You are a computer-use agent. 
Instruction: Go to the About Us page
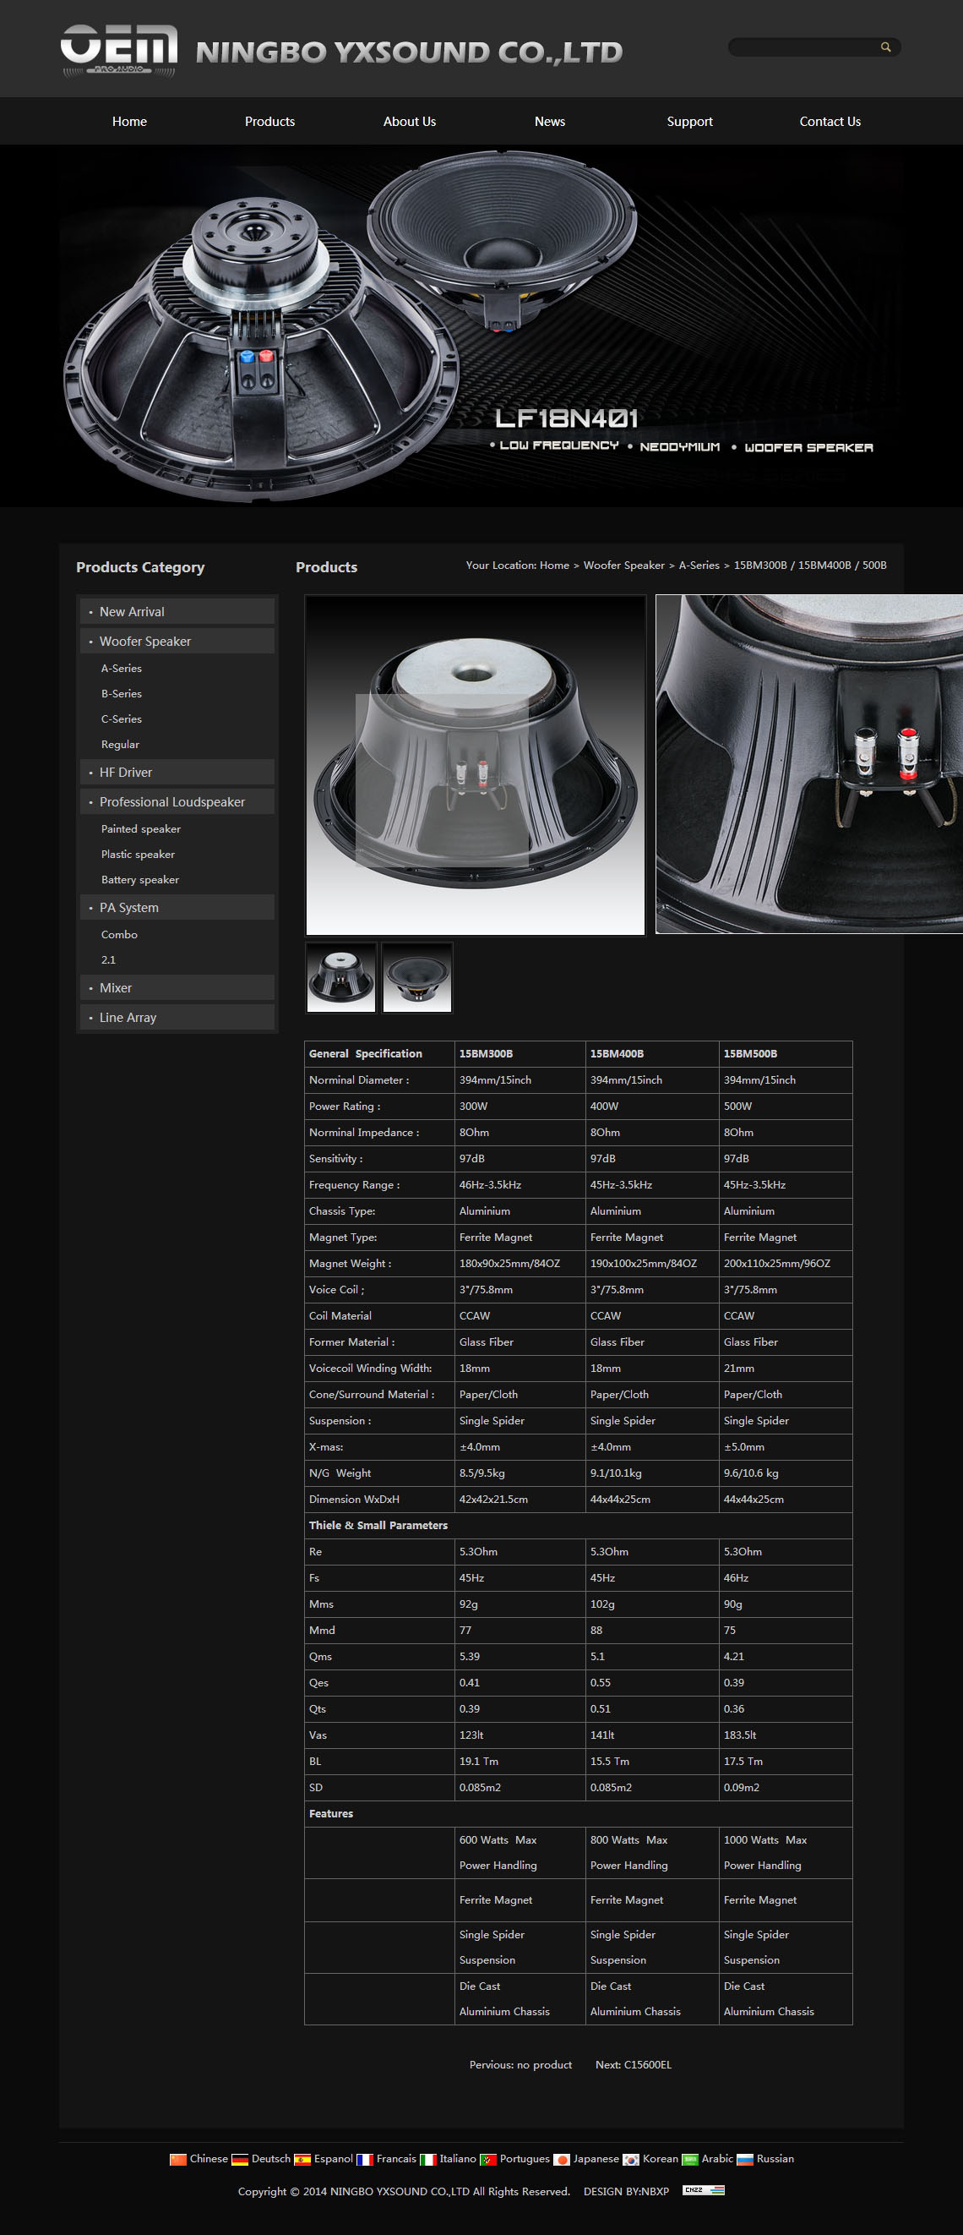(x=410, y=122)
